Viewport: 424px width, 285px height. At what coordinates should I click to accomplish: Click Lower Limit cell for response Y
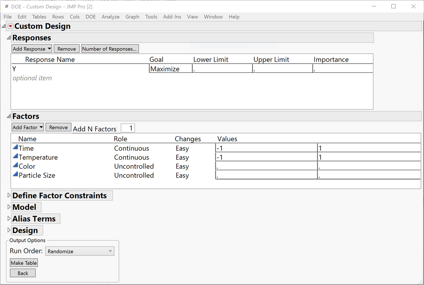click(x=222, y=69)
